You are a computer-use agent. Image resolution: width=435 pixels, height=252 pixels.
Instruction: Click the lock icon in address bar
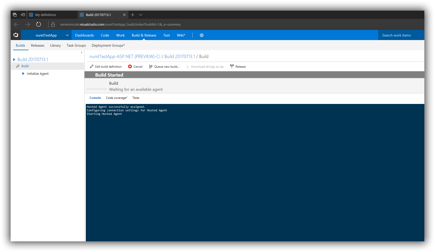pyautogui.click(x=53, y=24)
